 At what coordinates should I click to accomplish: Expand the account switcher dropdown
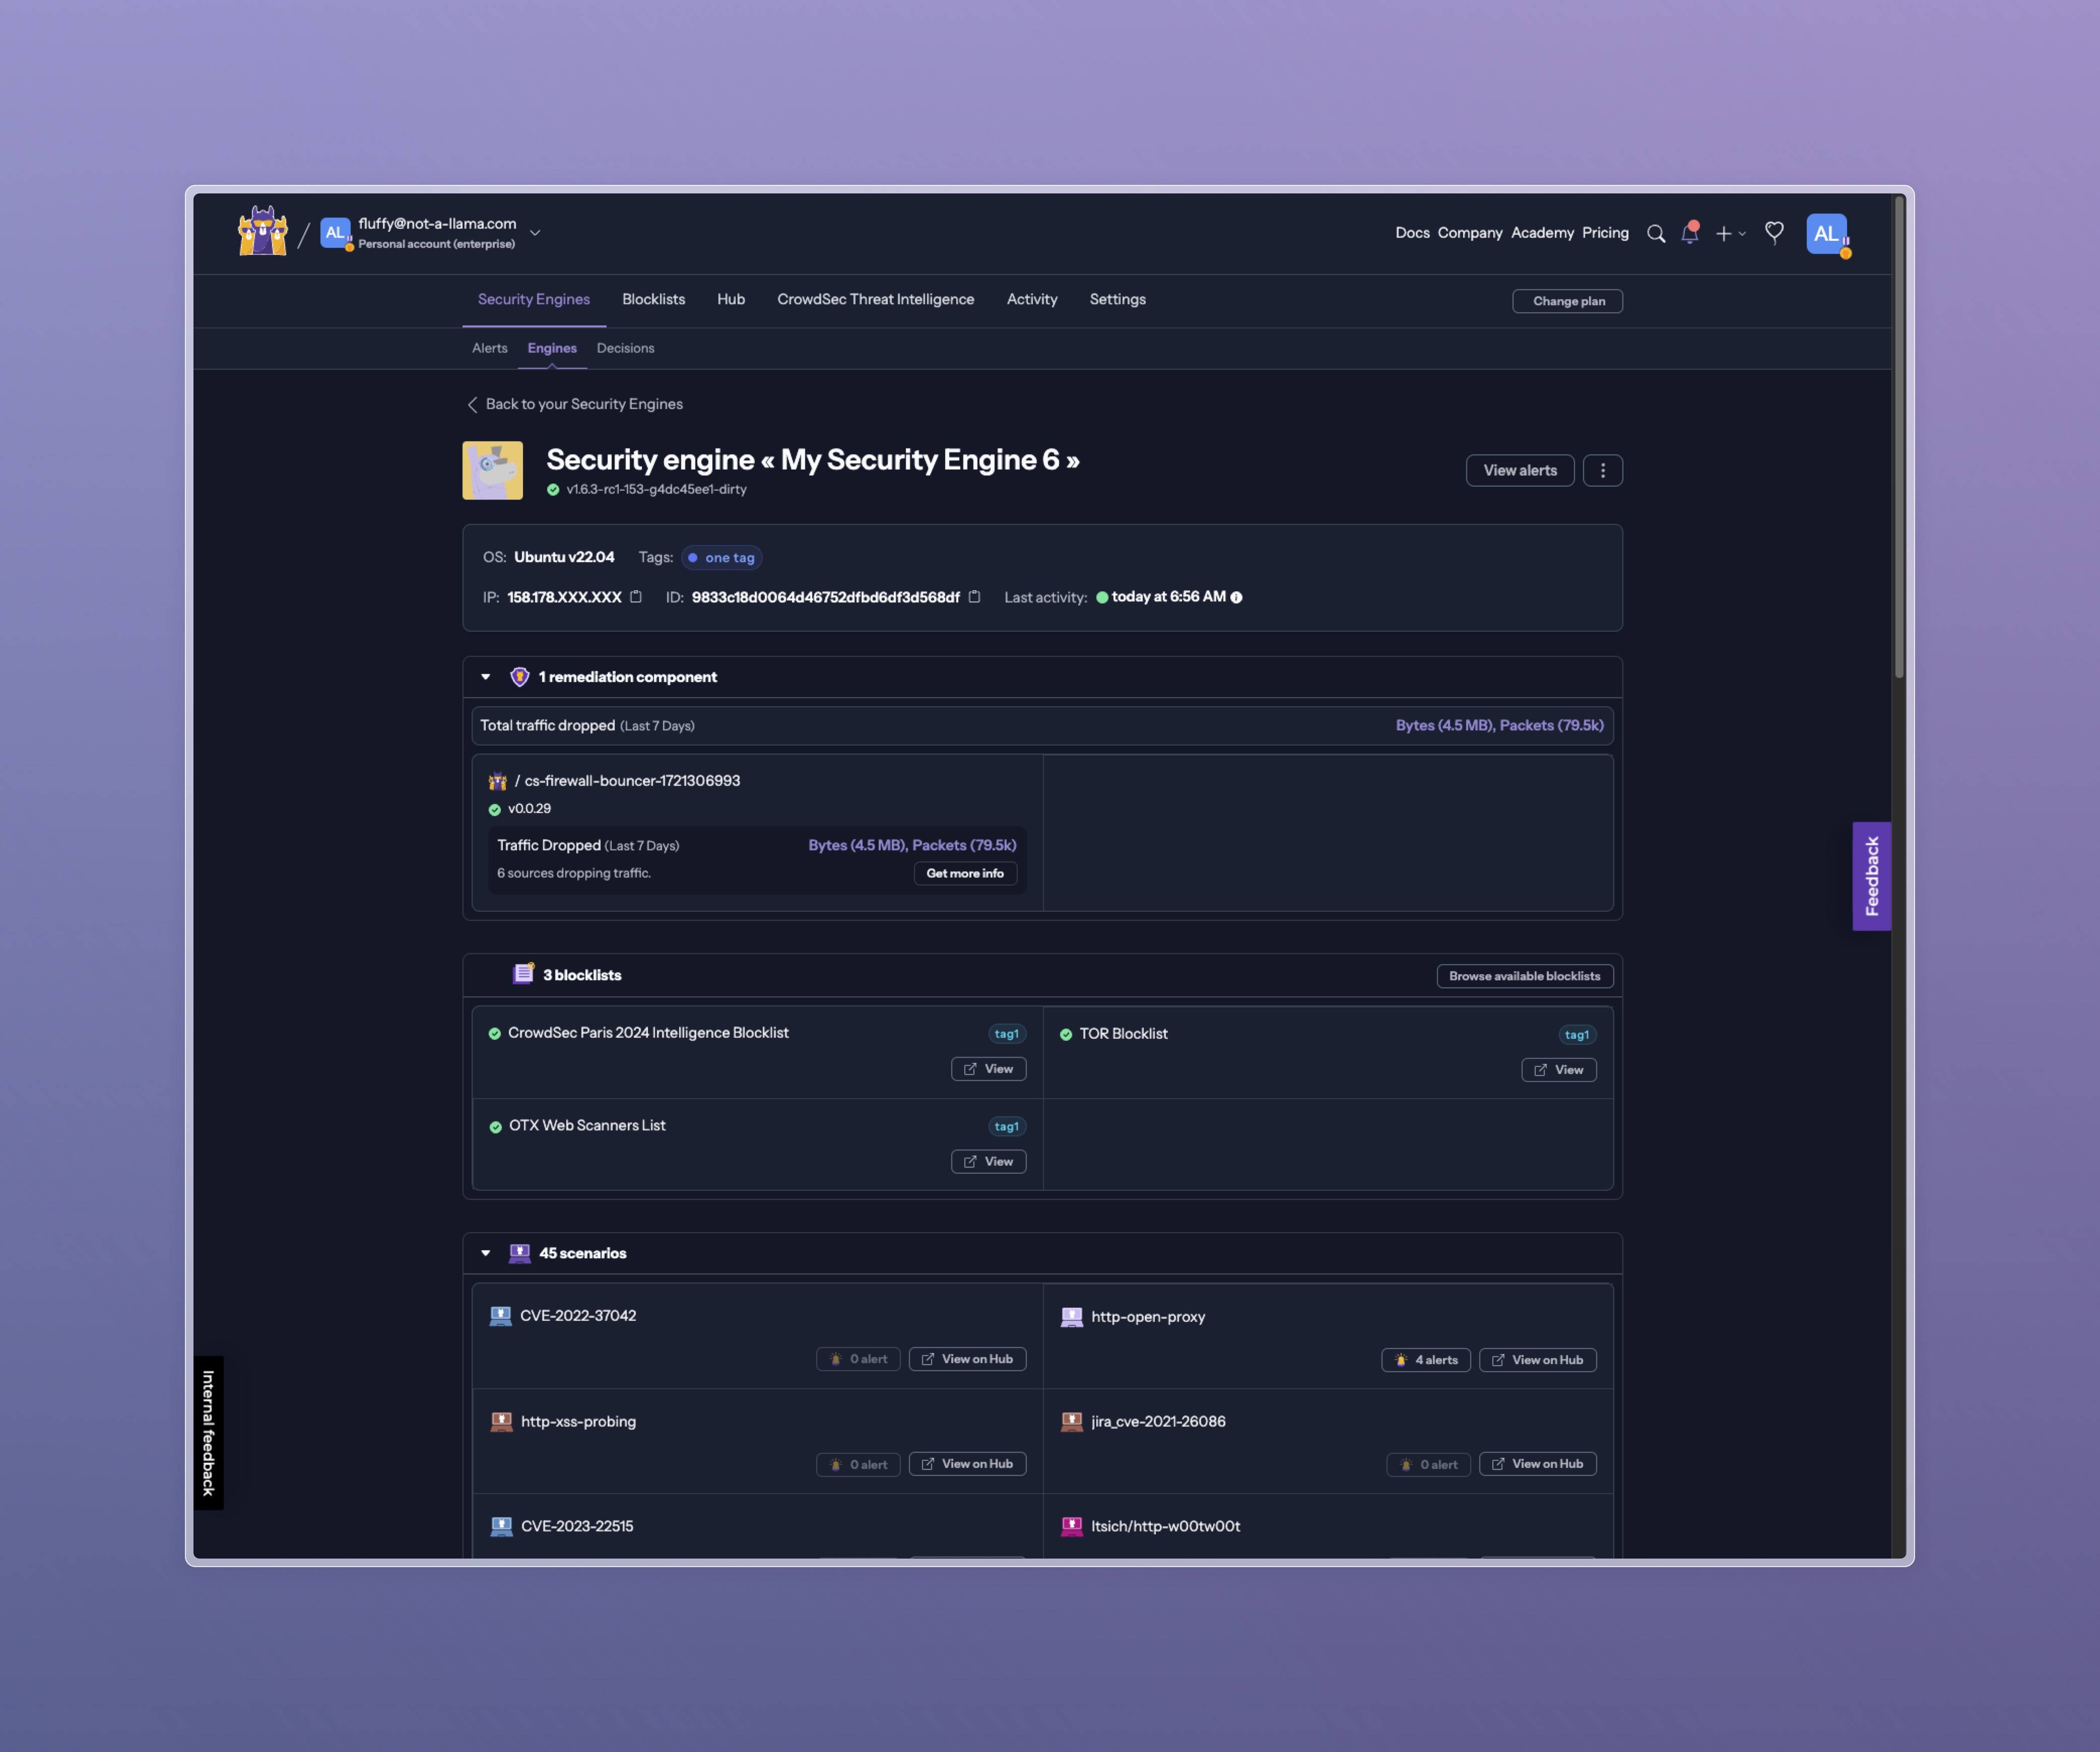536,232
